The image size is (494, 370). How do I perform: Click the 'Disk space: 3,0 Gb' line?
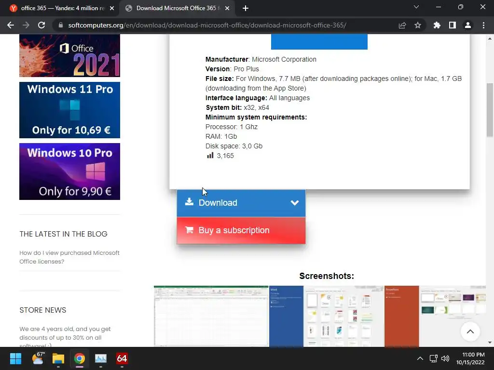point(234,146)
